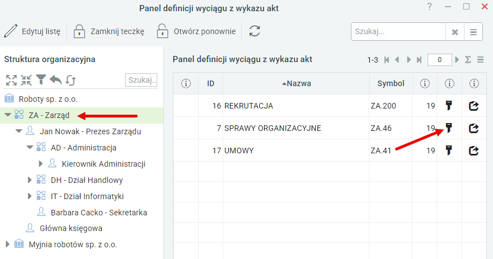This screenshot has width=493, height=259.
Task: Select the SPRAWY ORGANIZACYJNE name cell
Action: click(x=296, y=128)
